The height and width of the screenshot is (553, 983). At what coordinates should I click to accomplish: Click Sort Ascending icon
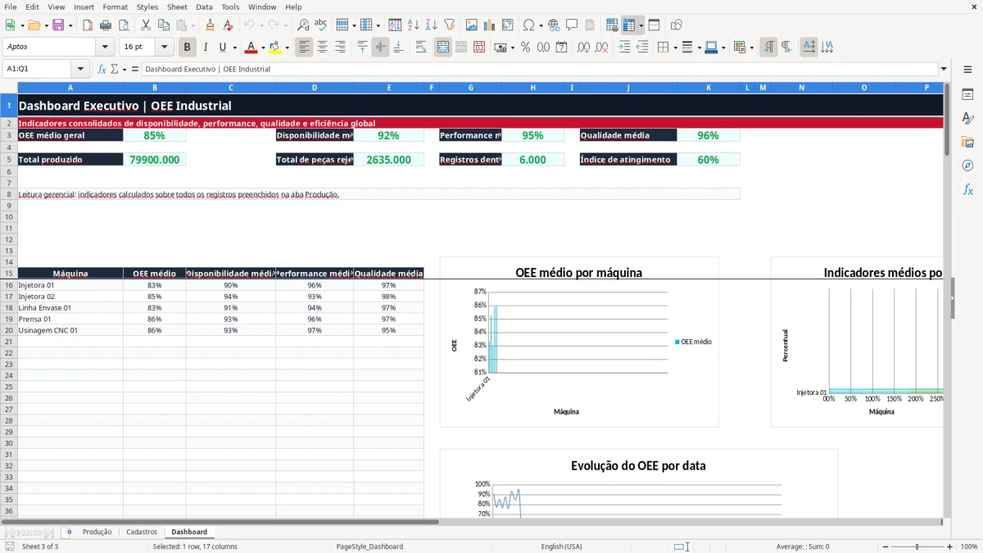pyautogui.click(x=413, y=25)
